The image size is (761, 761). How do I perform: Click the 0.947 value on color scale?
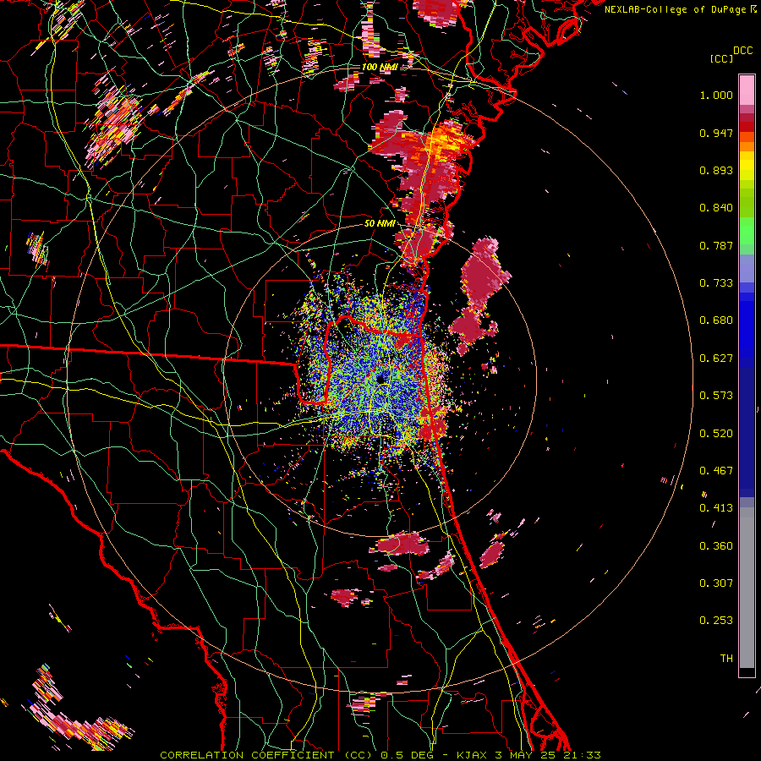[x=716, y=133]
